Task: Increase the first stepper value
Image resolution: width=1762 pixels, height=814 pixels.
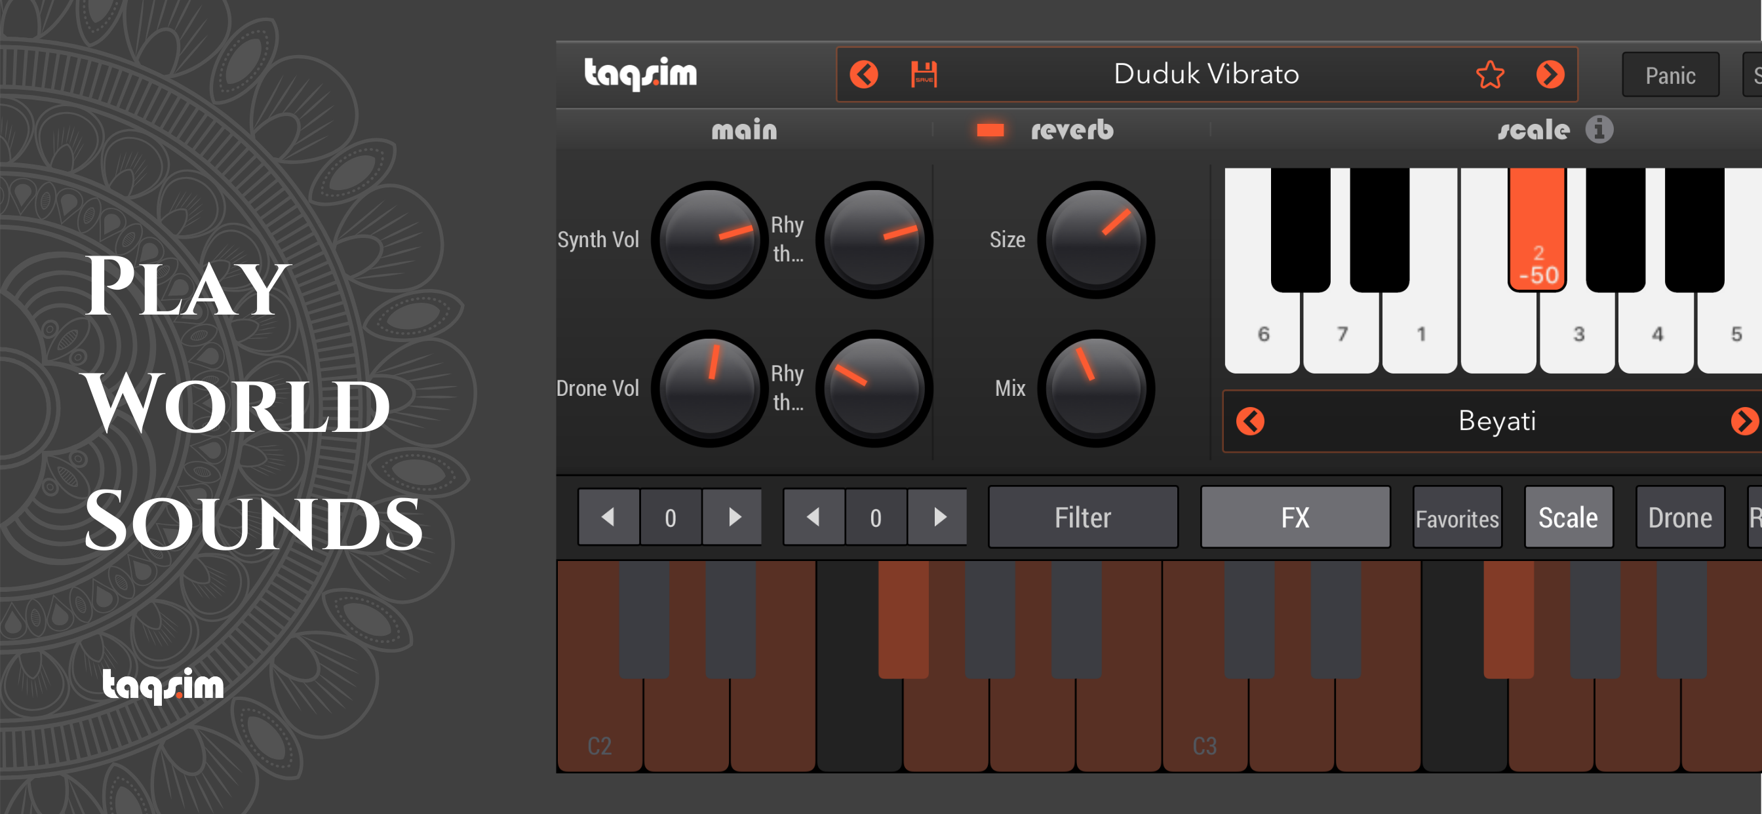Action: 734,517
